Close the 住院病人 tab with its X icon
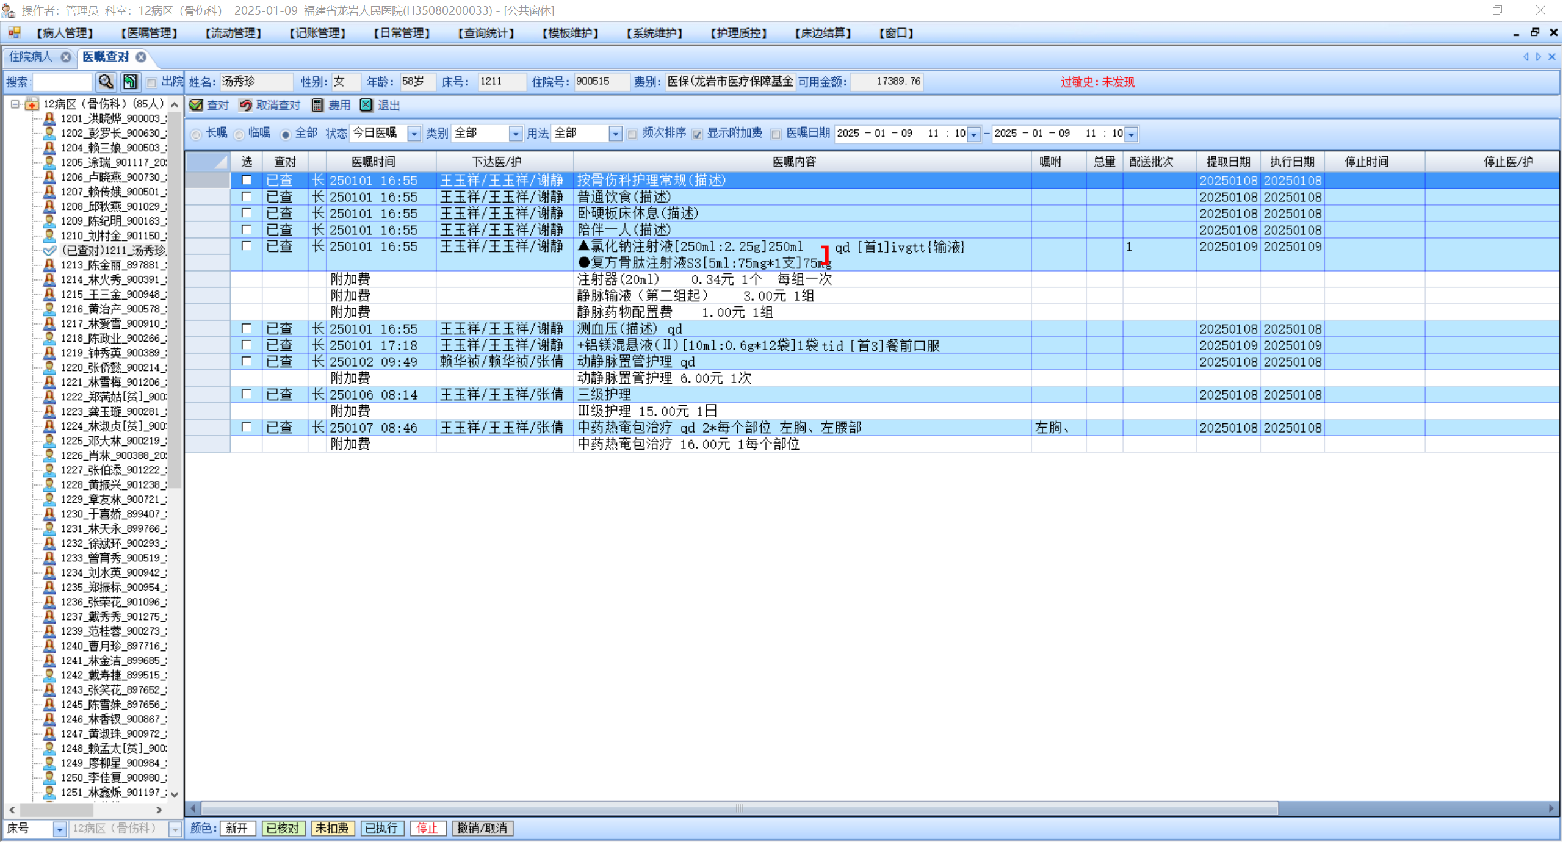1563x842 pixels. (66, 57)
